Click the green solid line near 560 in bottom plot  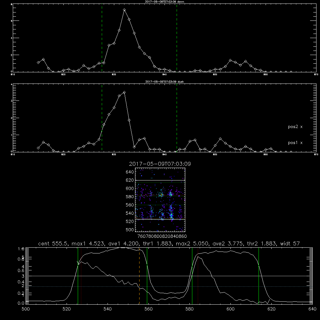(147, 276)
